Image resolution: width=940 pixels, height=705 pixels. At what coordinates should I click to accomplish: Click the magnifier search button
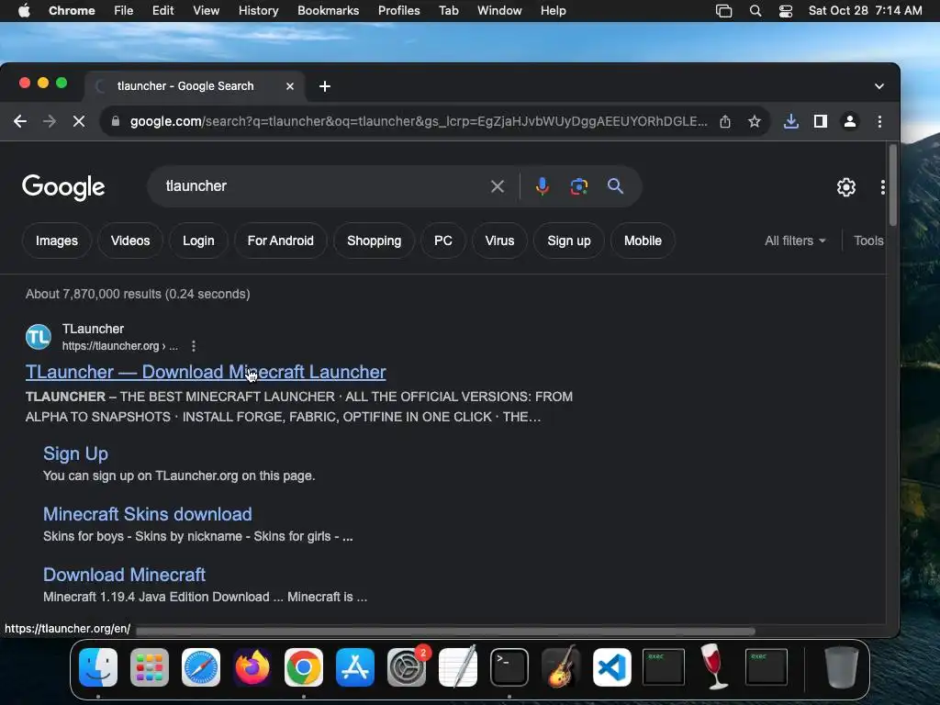click(615, 185)
